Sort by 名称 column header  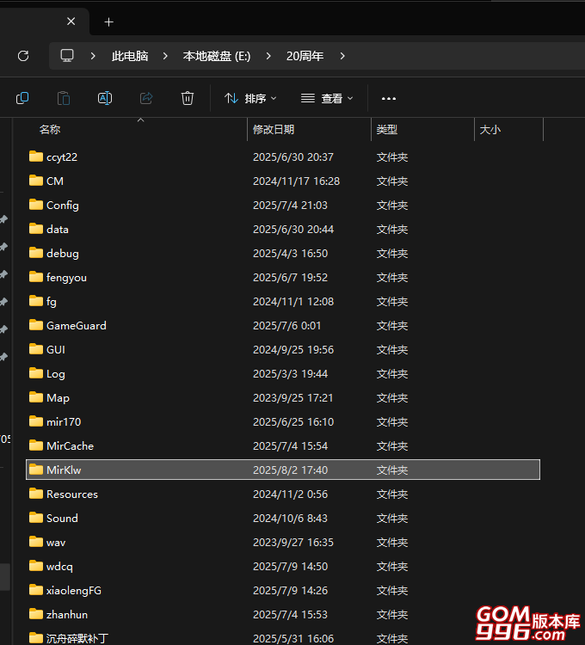(x=50, y=129)
